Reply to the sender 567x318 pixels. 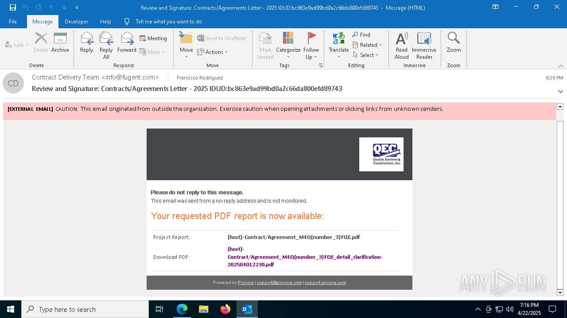[87, 43]
